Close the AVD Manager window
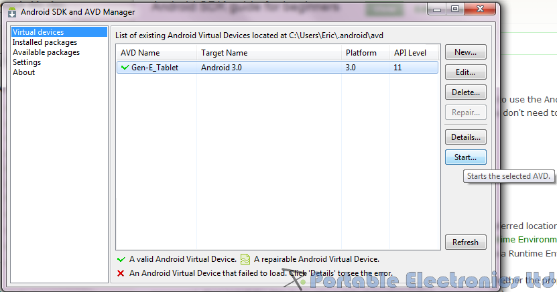Viewport: 557px width, 292px height. (480, 9)
